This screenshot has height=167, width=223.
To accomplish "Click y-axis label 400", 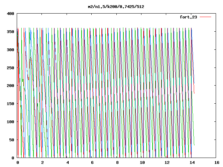I will [x=10, y=14].
